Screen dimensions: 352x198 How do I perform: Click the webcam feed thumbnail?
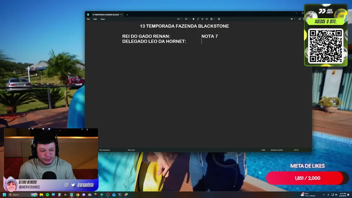[51, 154]
